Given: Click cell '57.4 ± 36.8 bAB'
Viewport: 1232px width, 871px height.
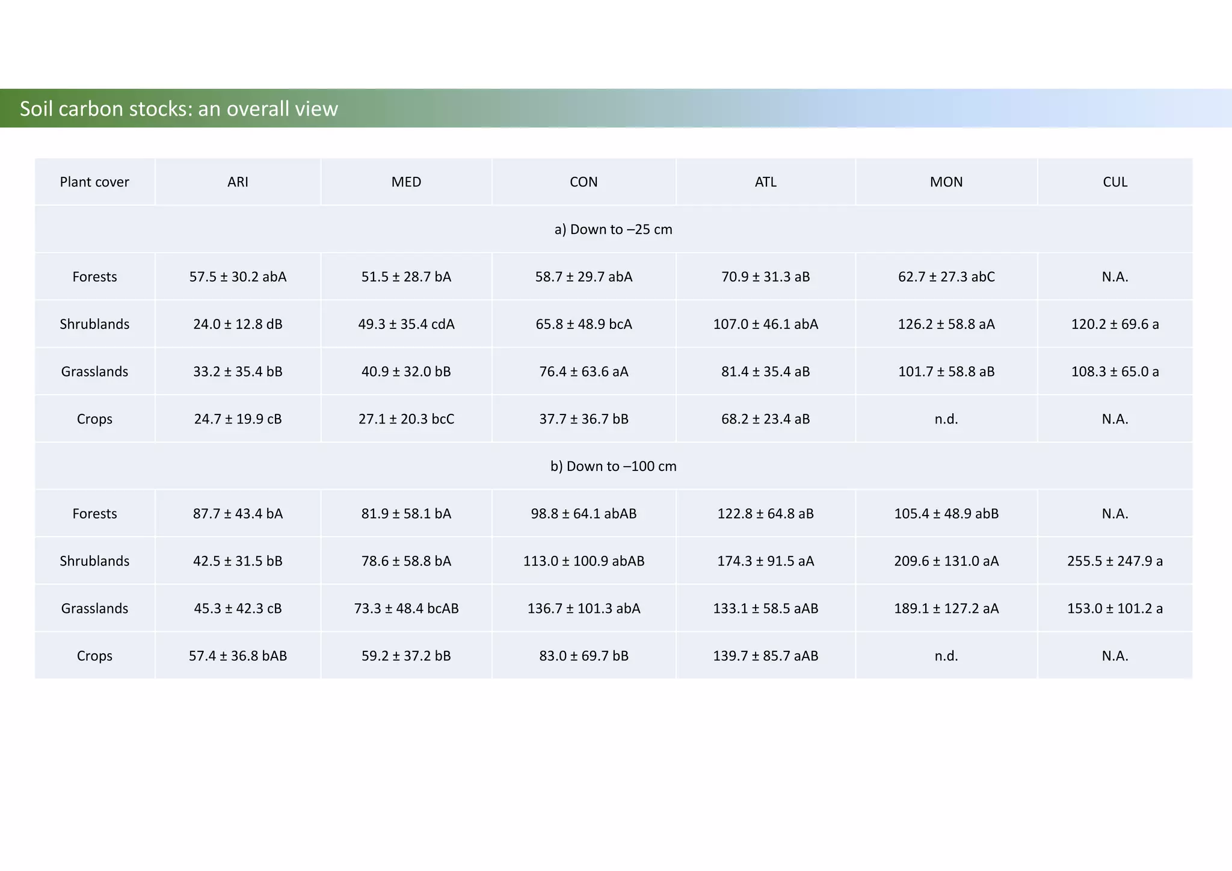Looking at the screenshot, I should [238, 656].
